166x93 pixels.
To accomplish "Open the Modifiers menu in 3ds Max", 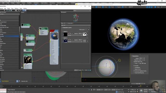I will coord(29,3).
